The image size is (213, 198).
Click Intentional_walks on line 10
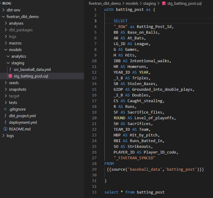click(150, 61)
